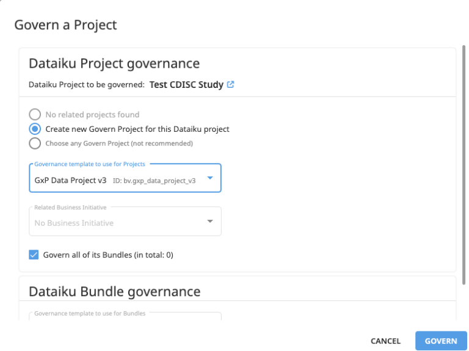This screenshot has height=351, width=469.
Task: Click the Test CDISC Study project name
Action: click(186, 85)
